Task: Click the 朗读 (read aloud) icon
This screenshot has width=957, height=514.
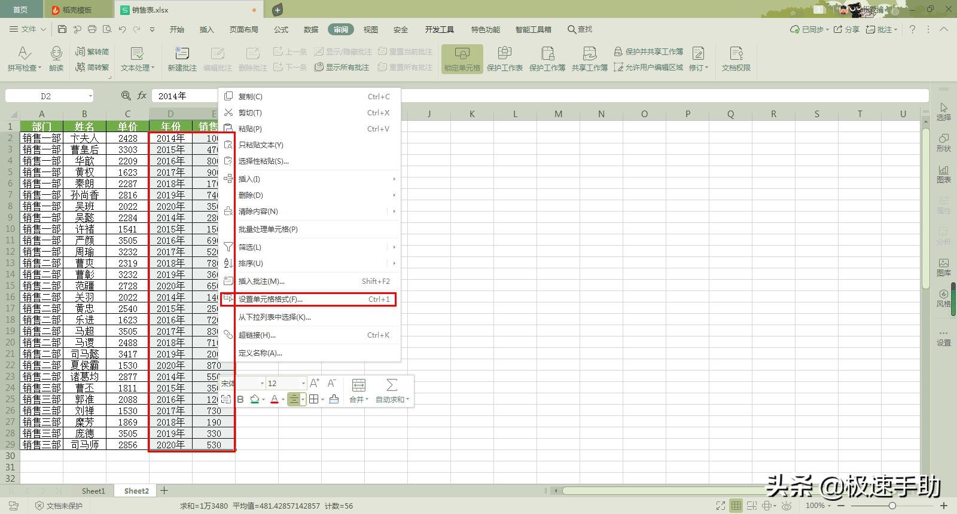Action: tap(56, 54)
